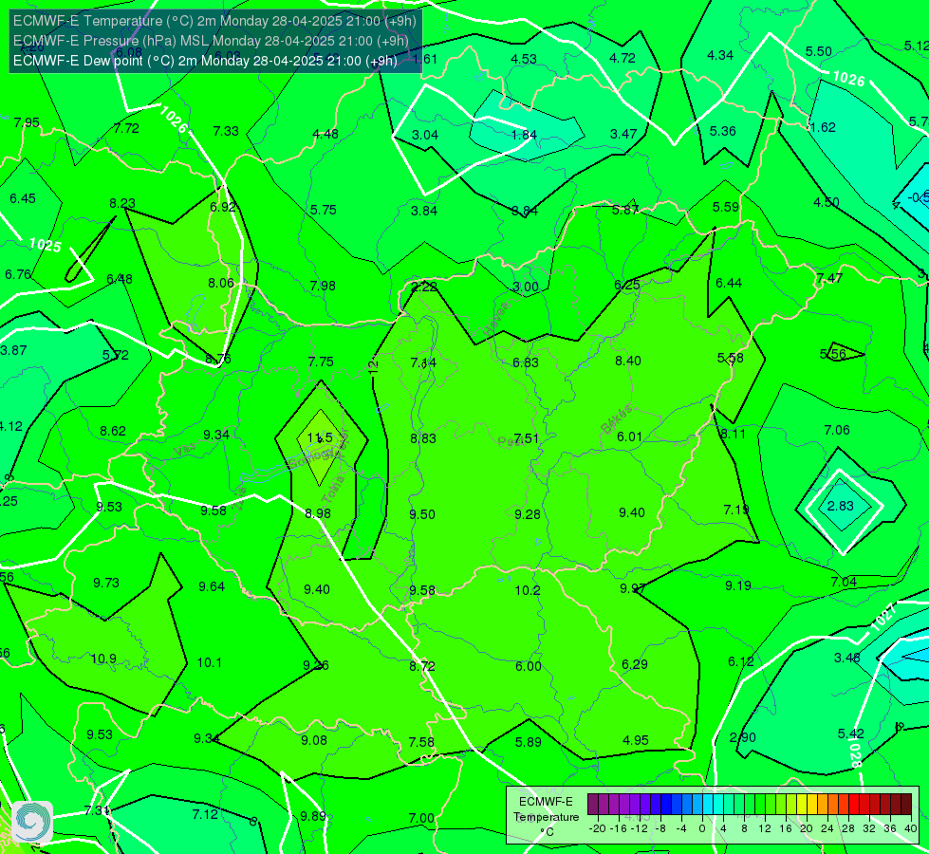
Task: Click the 3.04 temperature value
Action: pyautogui.click(x=425, y=135)
